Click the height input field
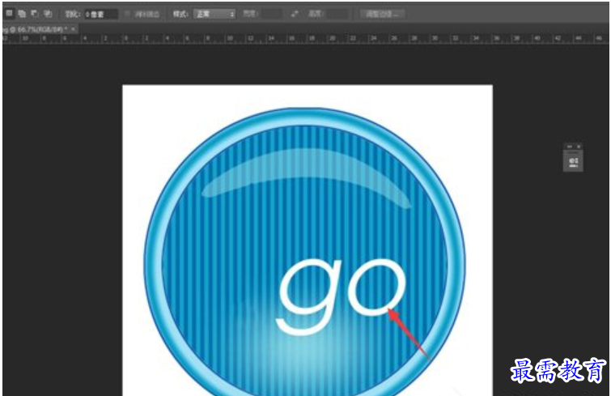 [x=337, y=14]
